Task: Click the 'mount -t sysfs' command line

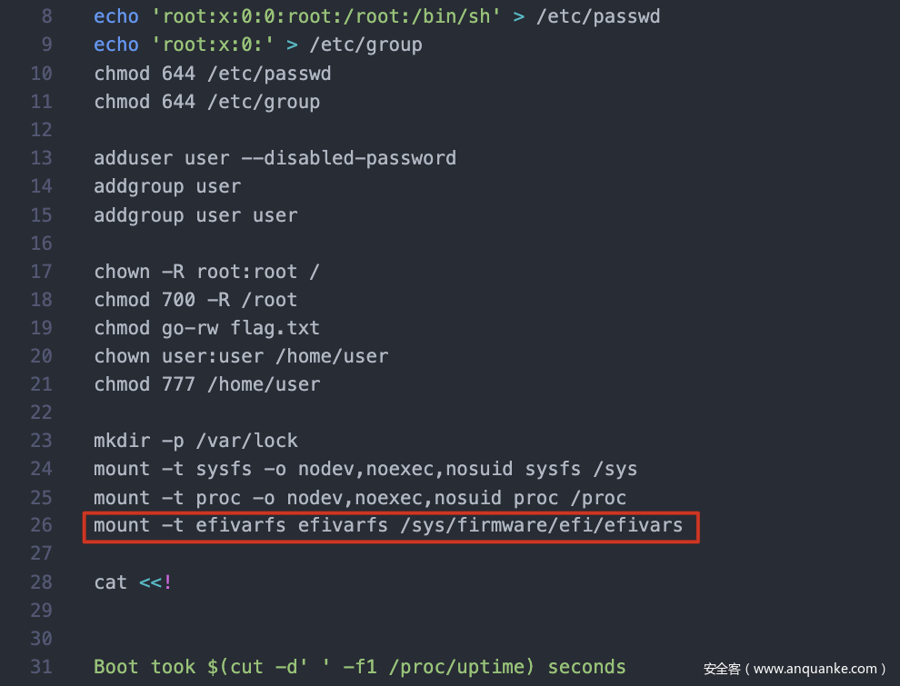Action: [x=365, y=469]
